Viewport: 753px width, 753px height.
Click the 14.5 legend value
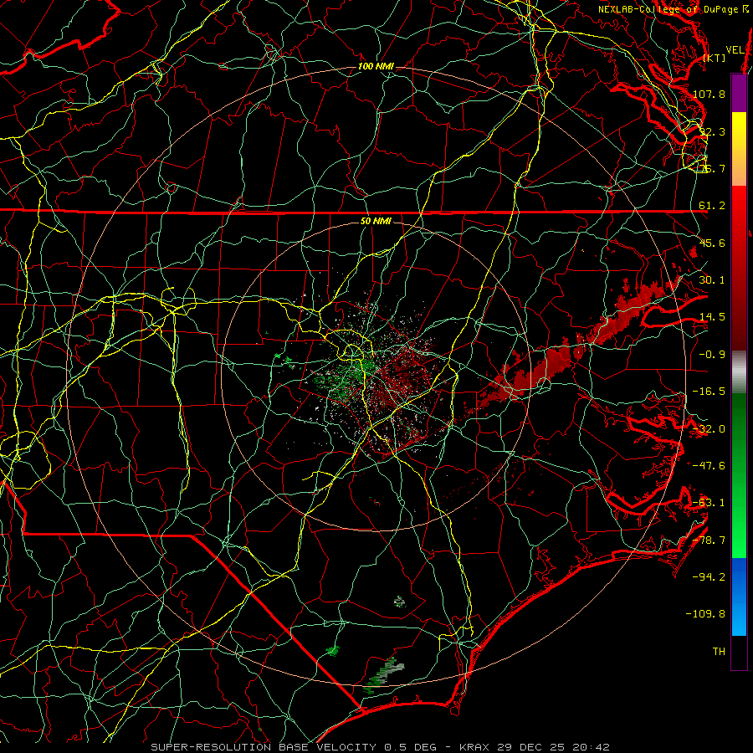click(712, 317)
